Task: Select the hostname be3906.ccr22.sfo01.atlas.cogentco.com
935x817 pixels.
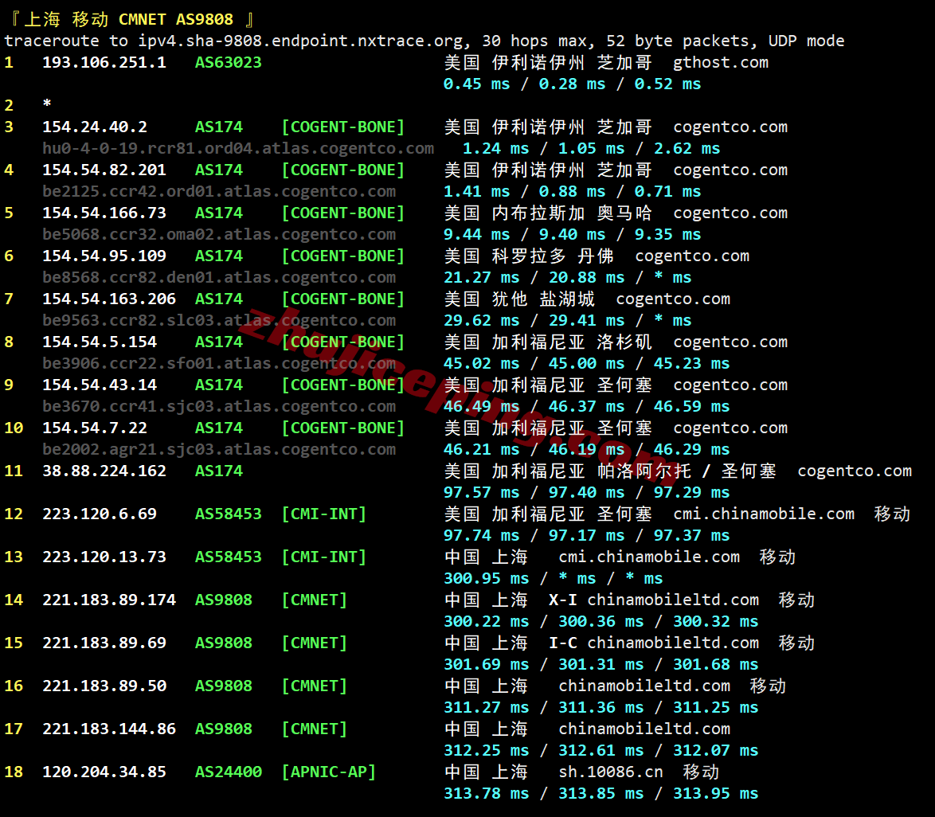Action: coord(219,362)
